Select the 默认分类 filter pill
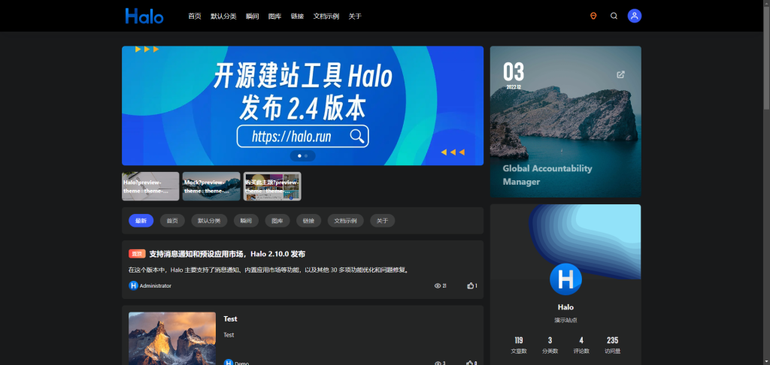The height and width of the screenshot is (365, 770). pyautogui.click(x=209, y=221)
